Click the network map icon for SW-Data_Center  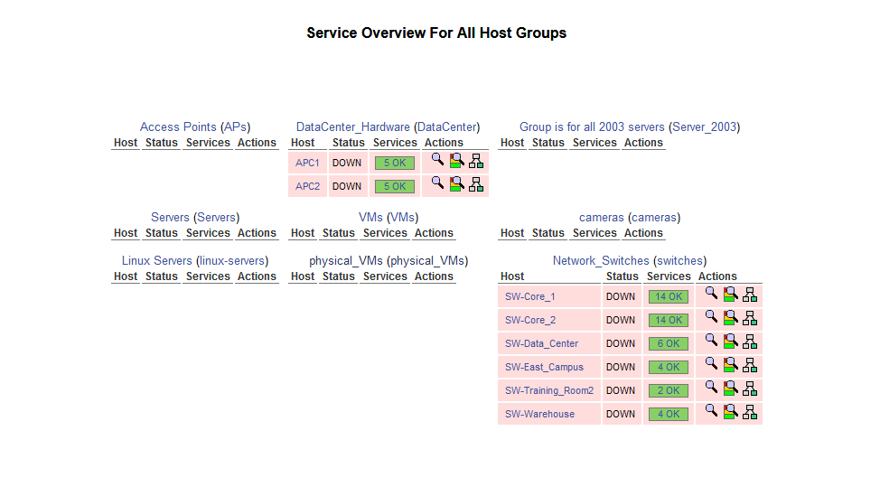pyautogui.click(x=750, y=342)
